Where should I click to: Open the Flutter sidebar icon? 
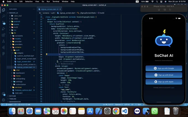coord(4,47)
